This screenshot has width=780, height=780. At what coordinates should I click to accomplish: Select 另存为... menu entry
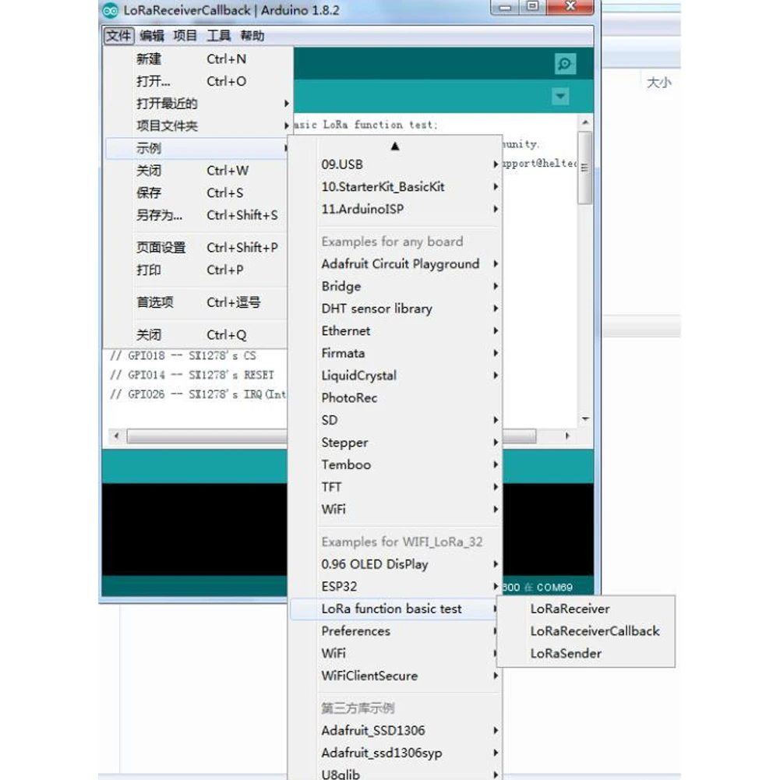[197, 215]
